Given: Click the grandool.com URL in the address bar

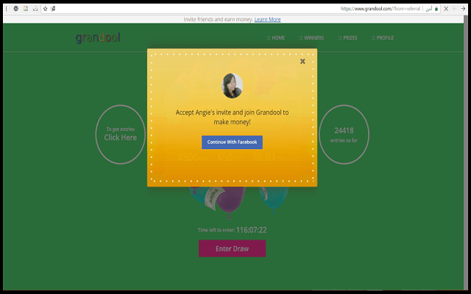Looking at the screenshot, I should coord(380,9).
